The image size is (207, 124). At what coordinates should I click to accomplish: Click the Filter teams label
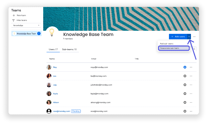click(x=22, y=20)
